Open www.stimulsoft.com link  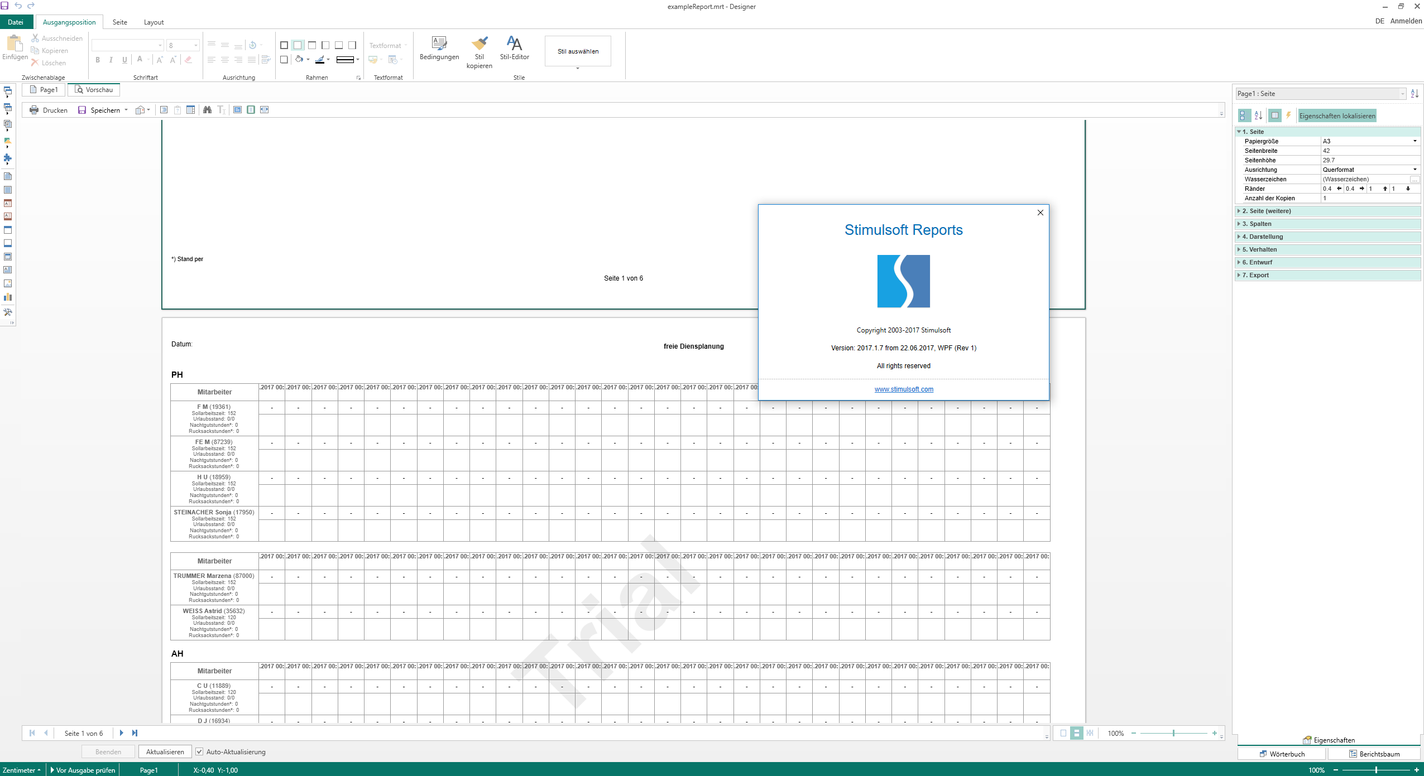click(904, 389)
